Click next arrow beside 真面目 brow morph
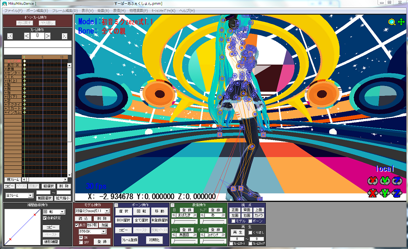The height and width of the screenshot is (249, 408). (195, 235)
